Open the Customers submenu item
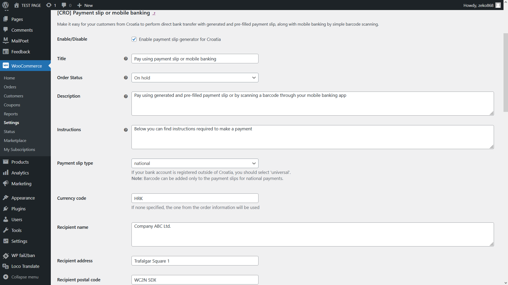This screenshot has height=285, width=508. (x=13, y=96)
